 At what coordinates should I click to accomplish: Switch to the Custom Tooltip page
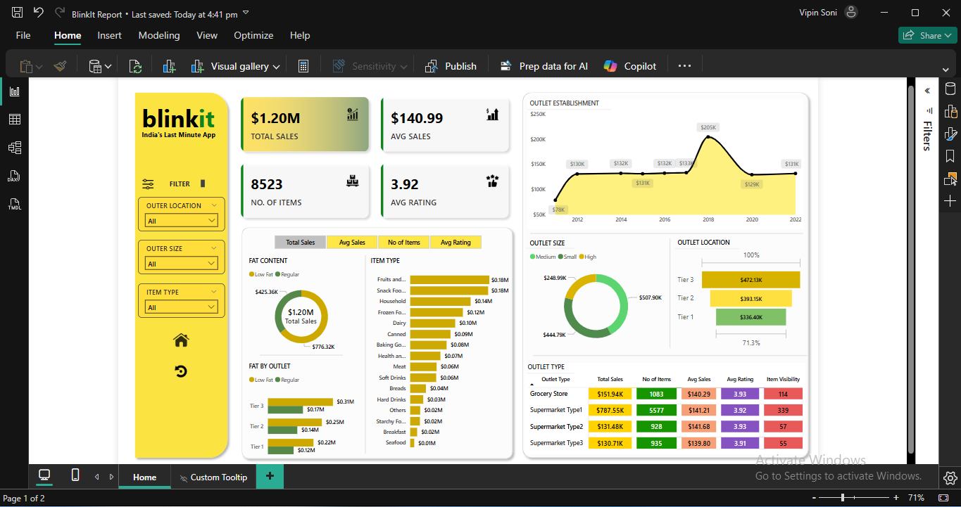pyautogui.click(x=218, y=477)
